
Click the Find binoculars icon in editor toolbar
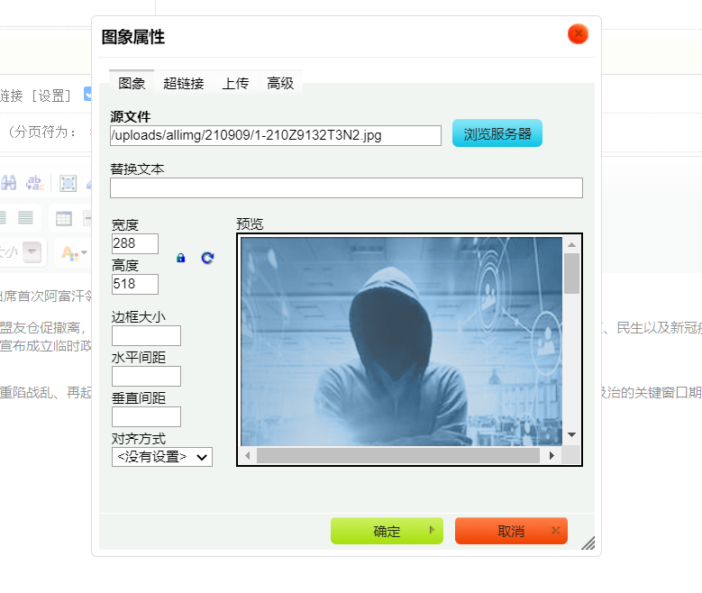click(x=8, y=183)
